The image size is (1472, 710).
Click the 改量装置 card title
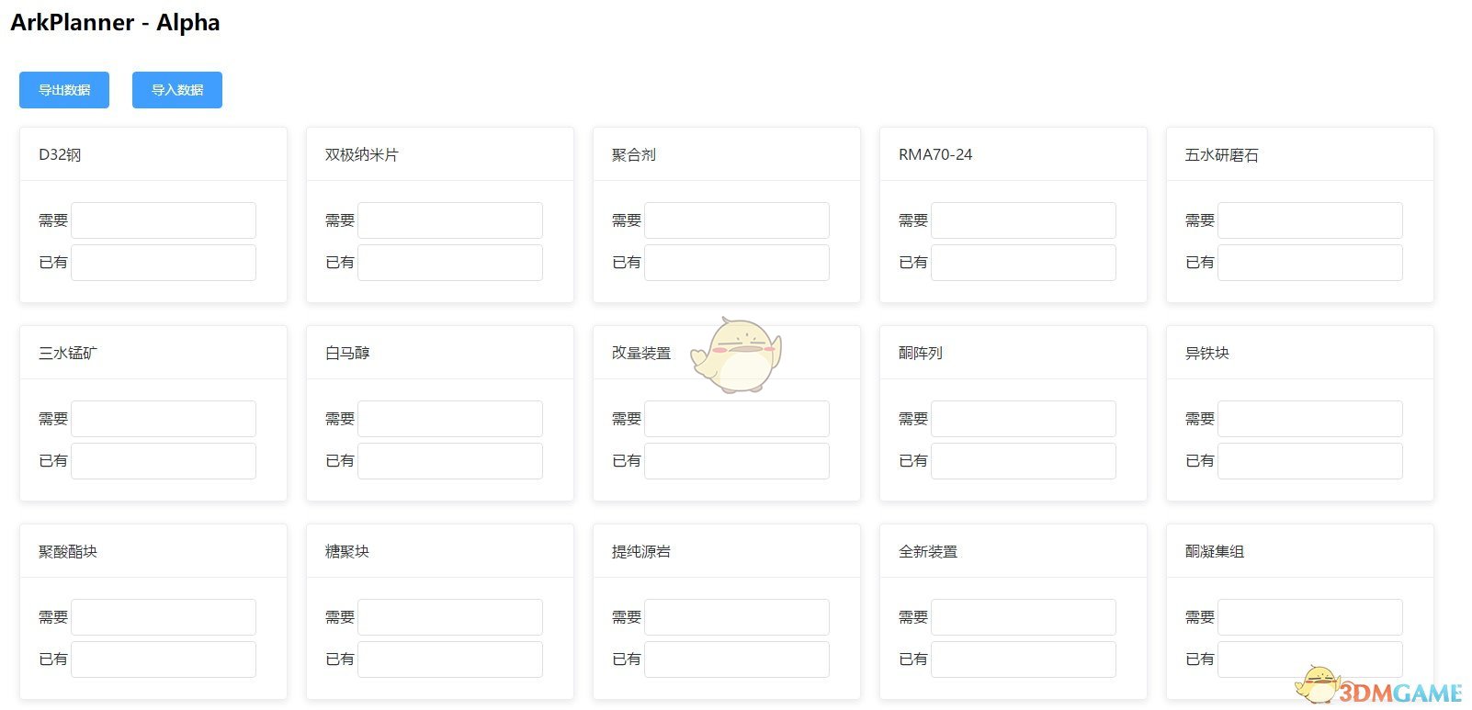pos(641,353)
